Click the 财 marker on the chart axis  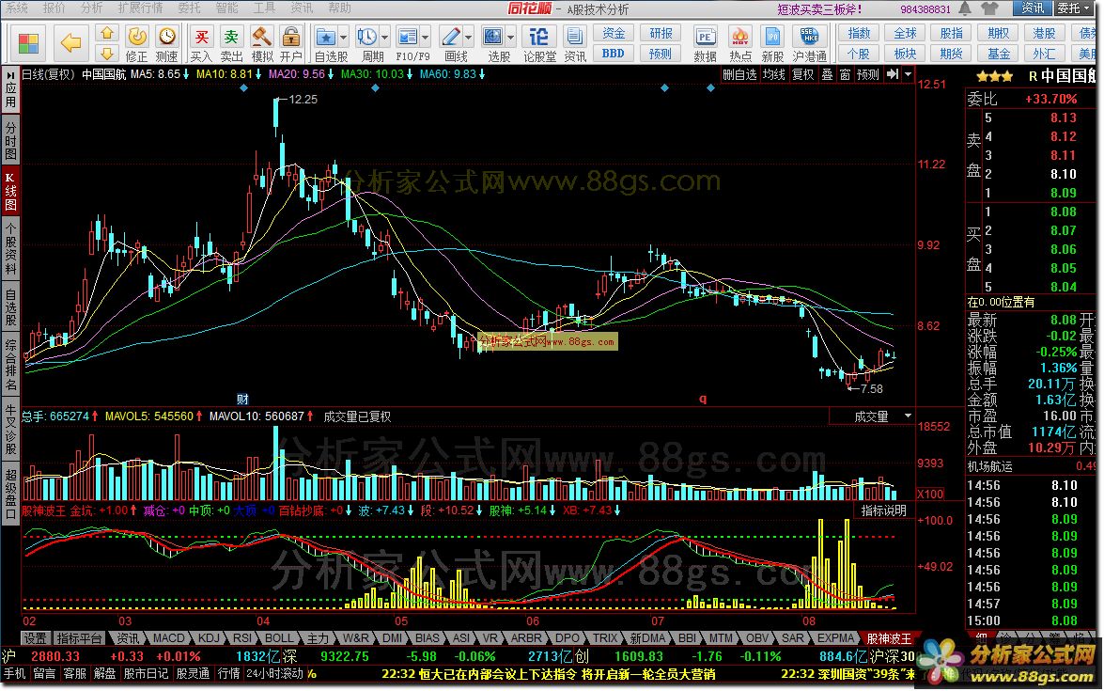[x=243, y=400]
